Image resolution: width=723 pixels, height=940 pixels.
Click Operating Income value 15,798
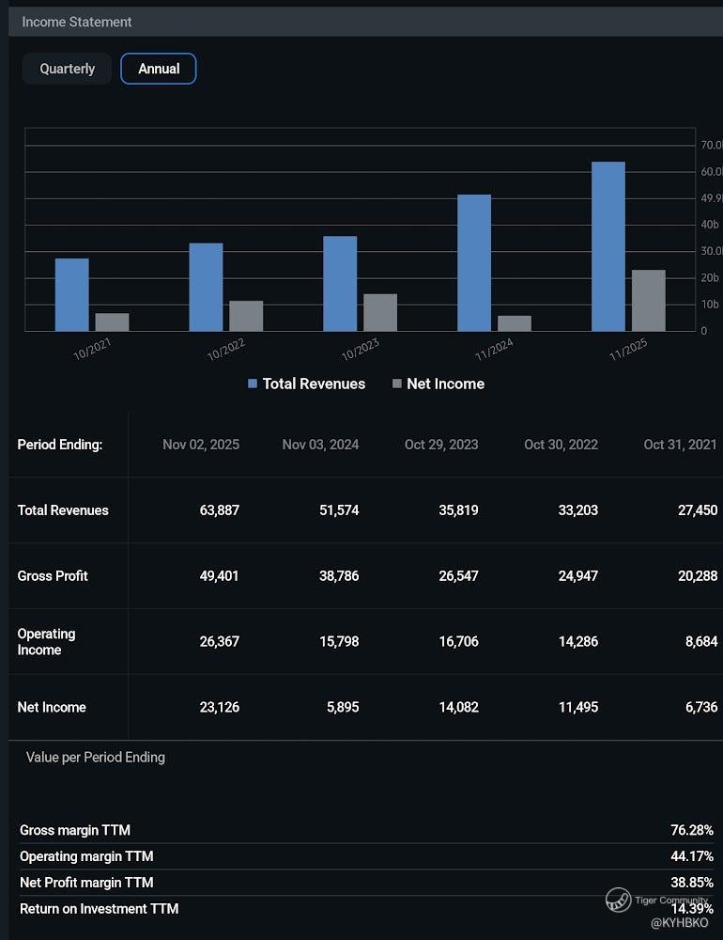339,641
